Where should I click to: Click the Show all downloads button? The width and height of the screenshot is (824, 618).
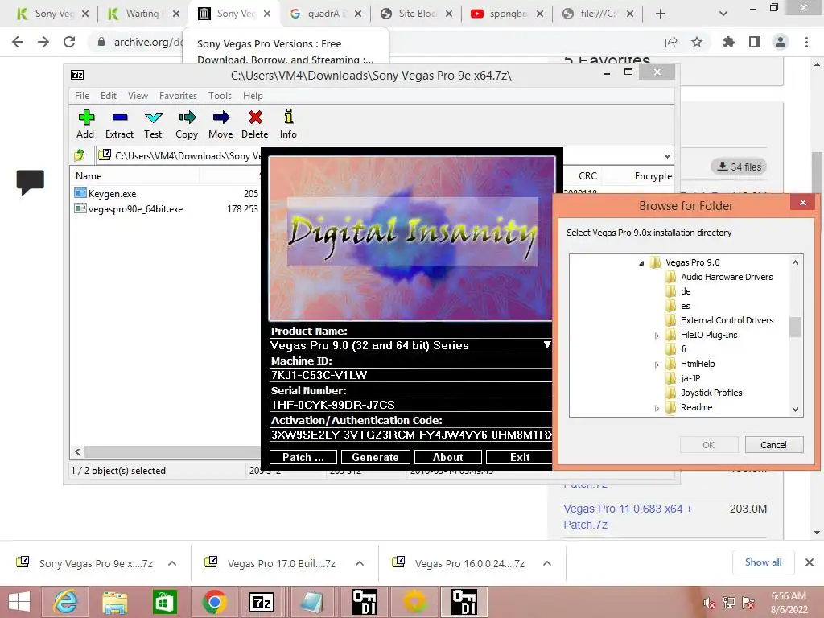tap(763, 562)
